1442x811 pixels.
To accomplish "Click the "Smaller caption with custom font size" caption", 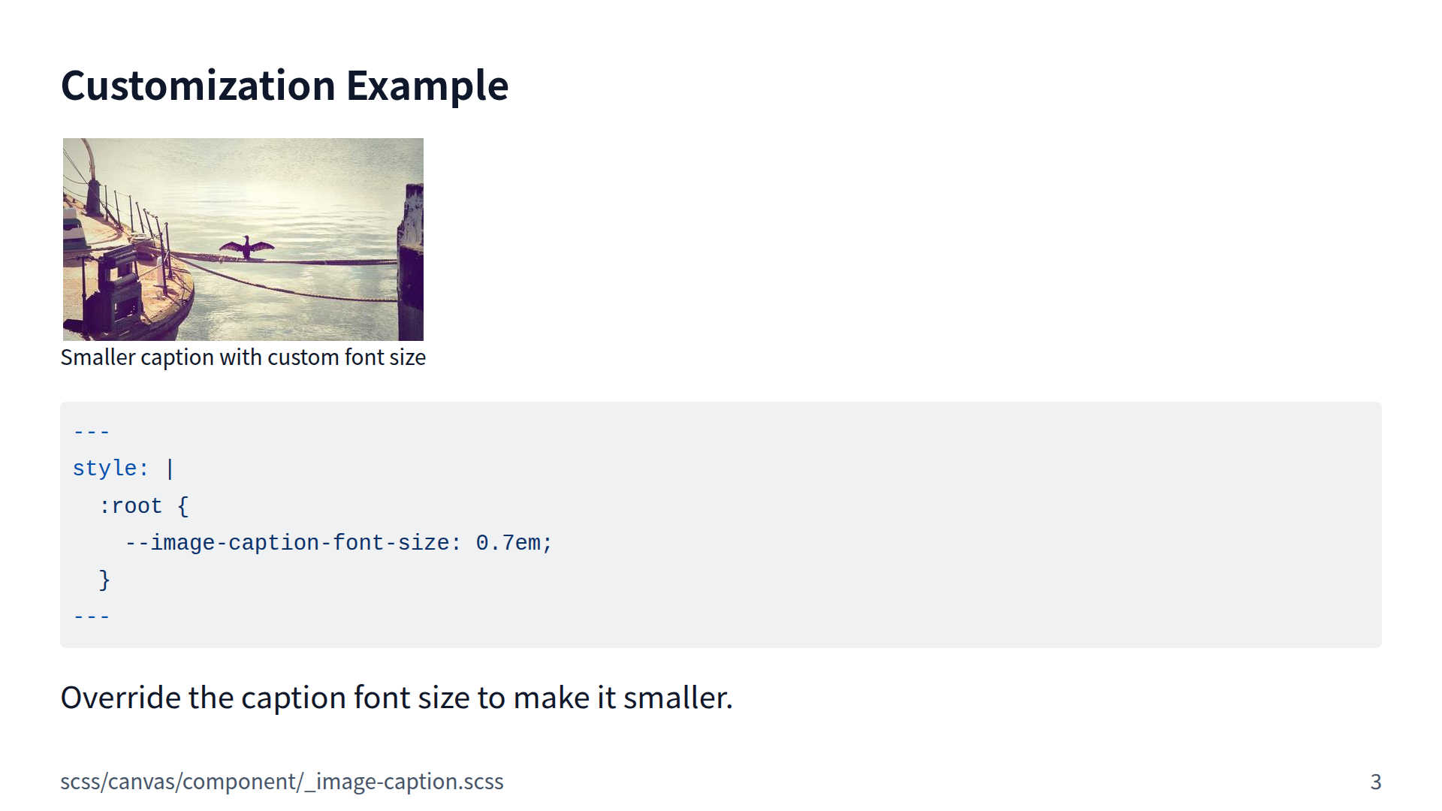I will click(243, 357).
